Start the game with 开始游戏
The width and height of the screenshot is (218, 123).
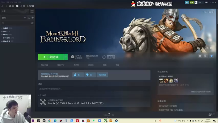click(51, 57)
